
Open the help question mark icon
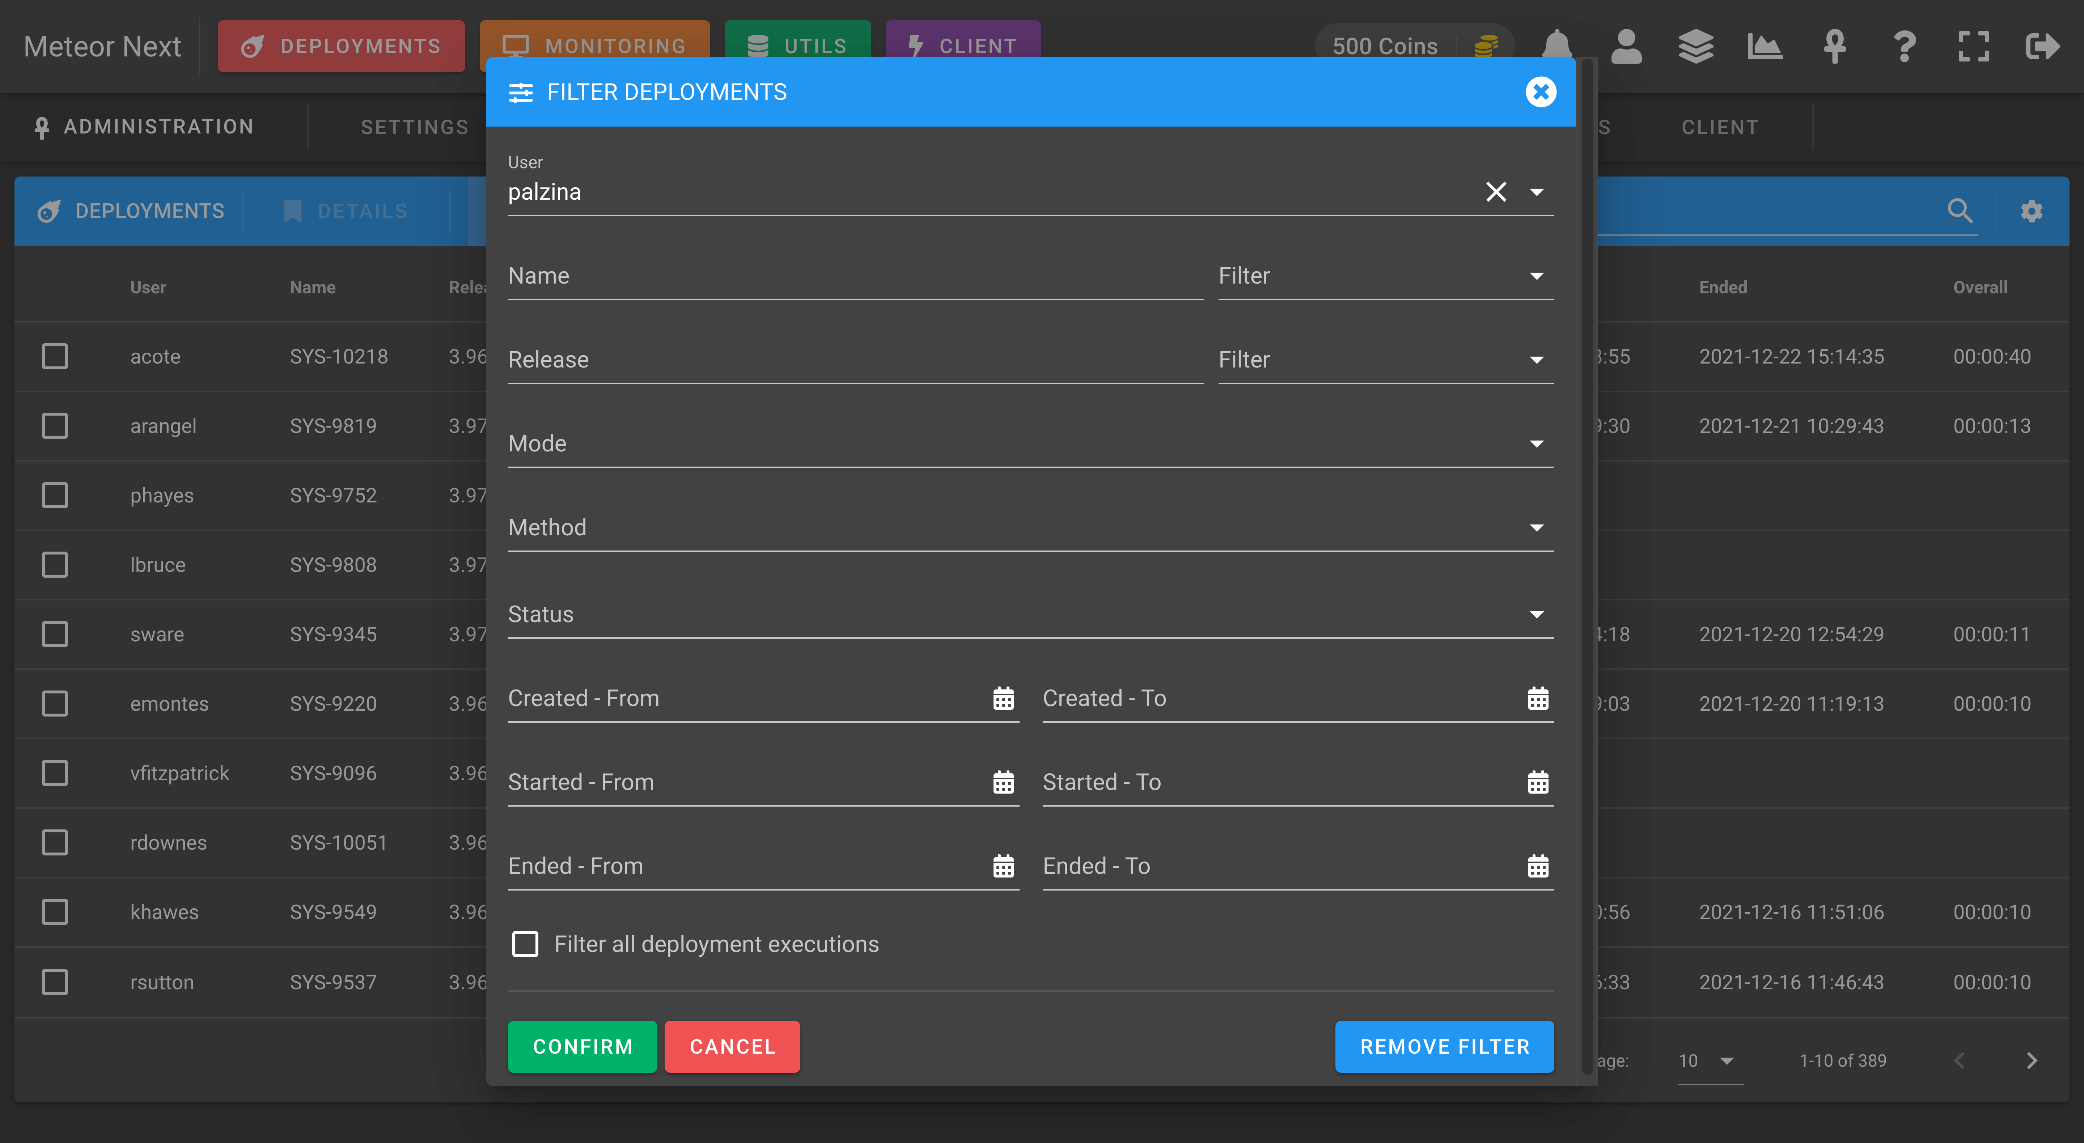[x=1905, y=46]
